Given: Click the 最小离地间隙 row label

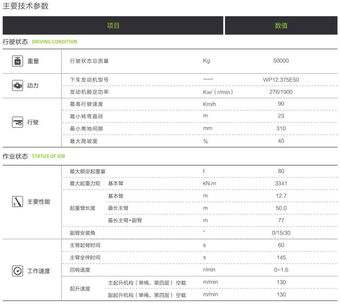Looking at the screenshot, I should 86,129.
